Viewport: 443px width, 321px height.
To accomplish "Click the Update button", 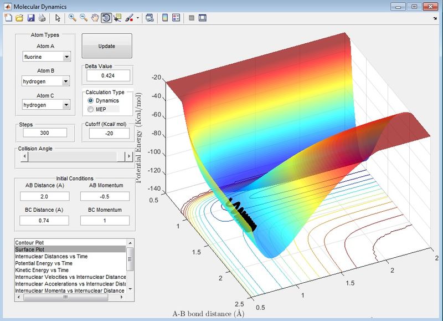I will 107,46.
